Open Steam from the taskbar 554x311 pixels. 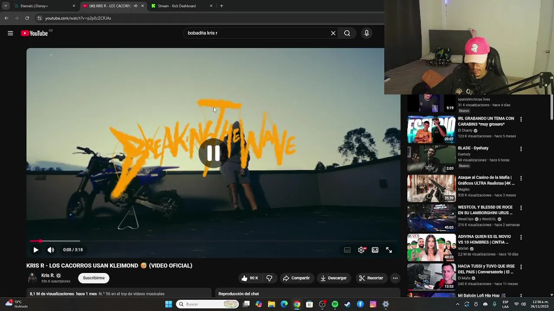[348, 304]
